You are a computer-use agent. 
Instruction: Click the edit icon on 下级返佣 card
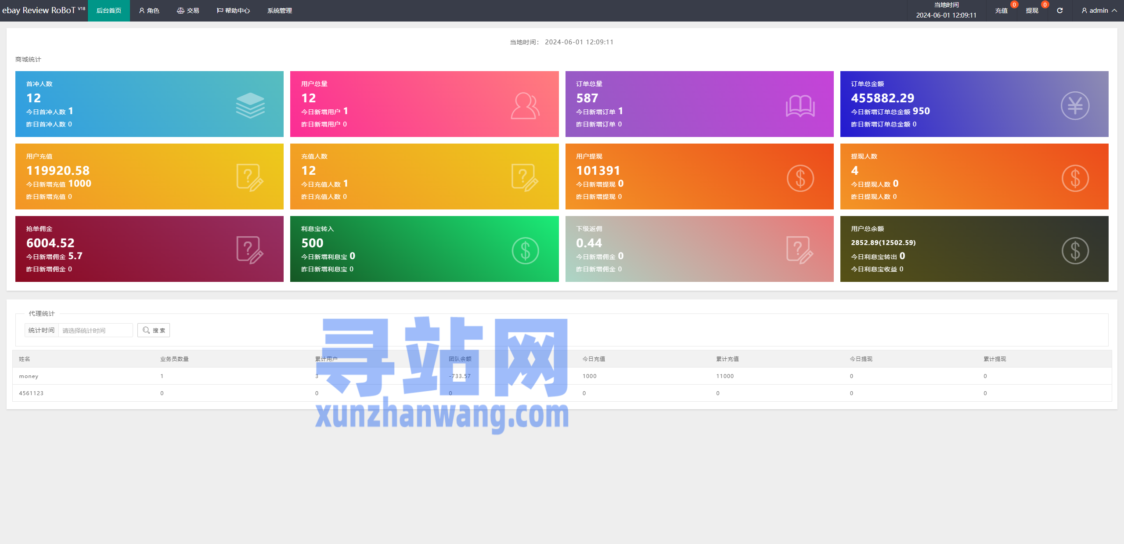800,250
